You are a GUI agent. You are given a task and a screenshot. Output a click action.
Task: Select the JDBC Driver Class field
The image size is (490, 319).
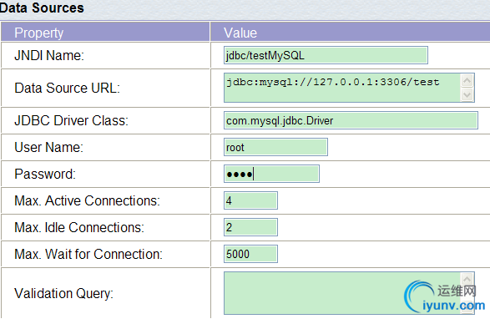tap(351, 120)
